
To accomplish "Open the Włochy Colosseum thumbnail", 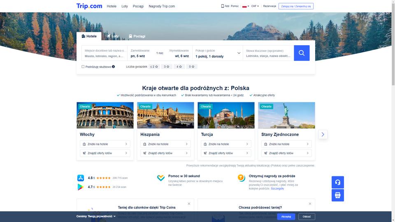I will [x=105, y=115].
